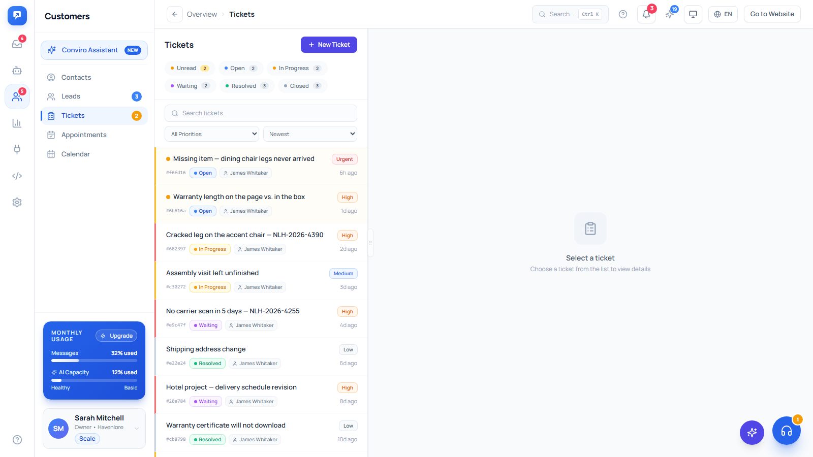Open the settings gear icon
The image size is (813, 457).
pyautogui.click(x=17, y=202)
